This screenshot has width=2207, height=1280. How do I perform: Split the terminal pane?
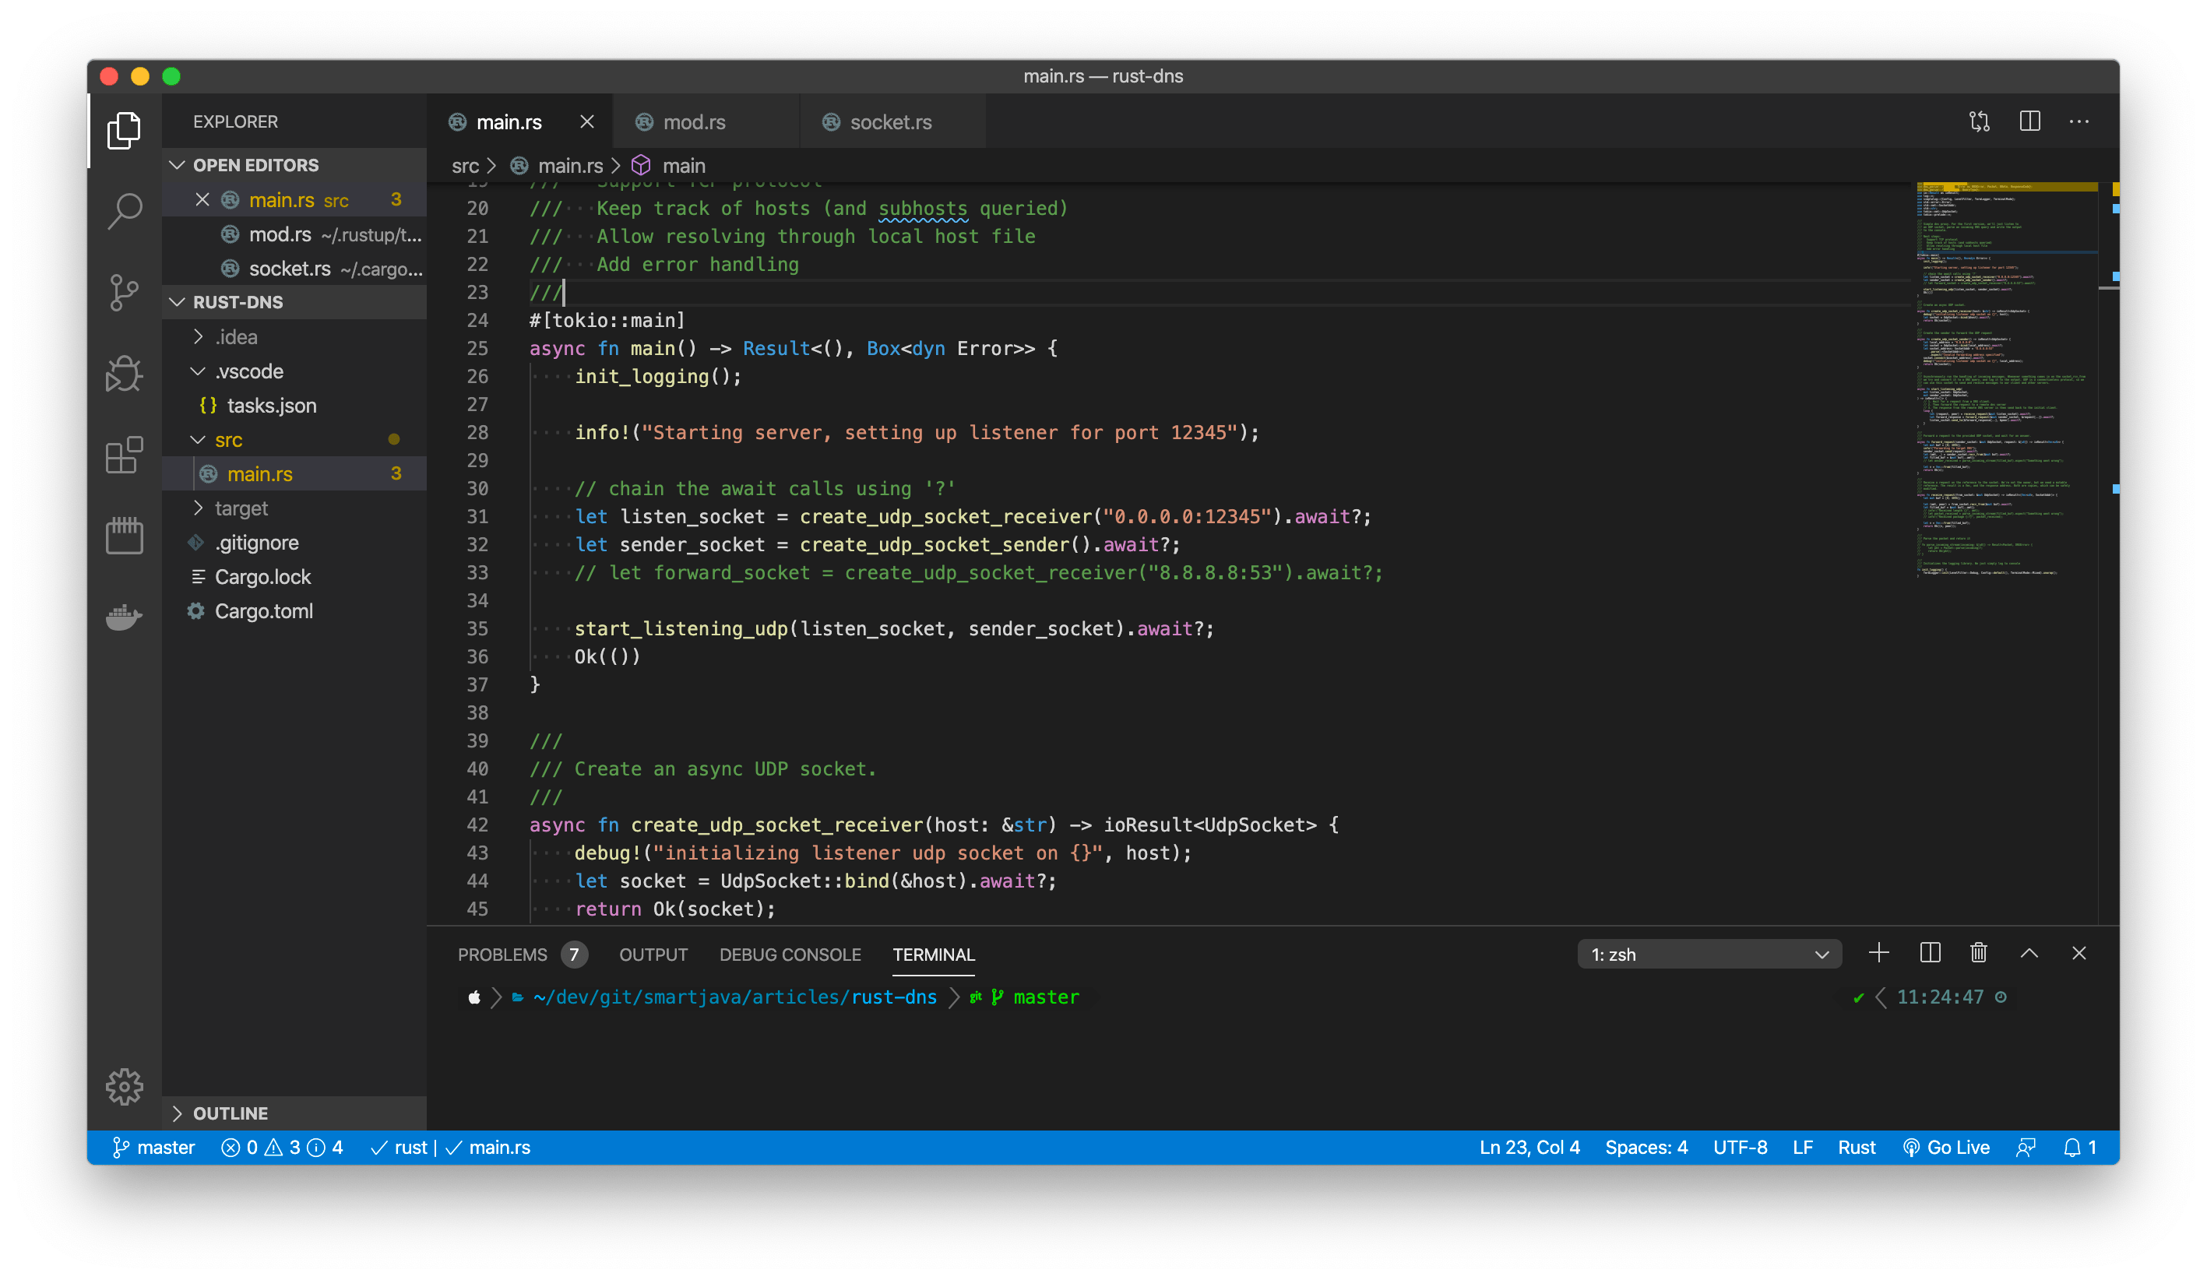tap(1930, 954)
